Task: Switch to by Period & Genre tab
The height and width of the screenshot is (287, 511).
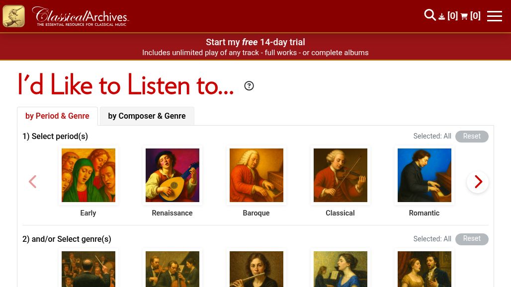Action: tap(57, 116)
